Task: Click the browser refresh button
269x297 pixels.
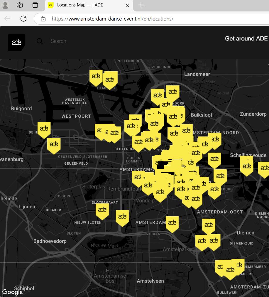Action: (23, 18)
